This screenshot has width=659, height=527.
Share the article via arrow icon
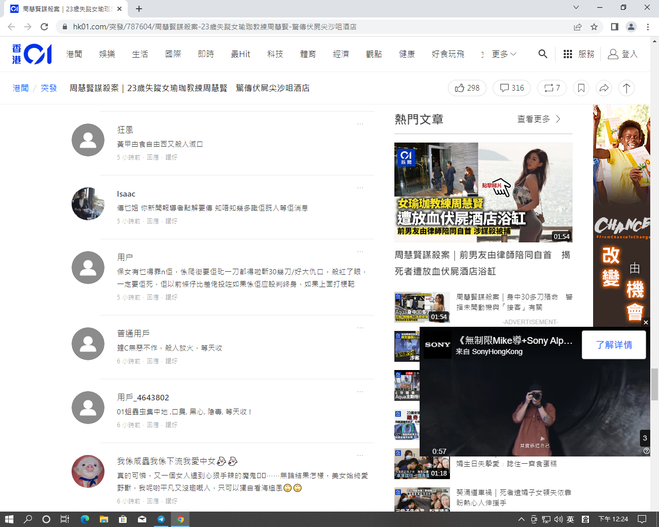point(604,88)
